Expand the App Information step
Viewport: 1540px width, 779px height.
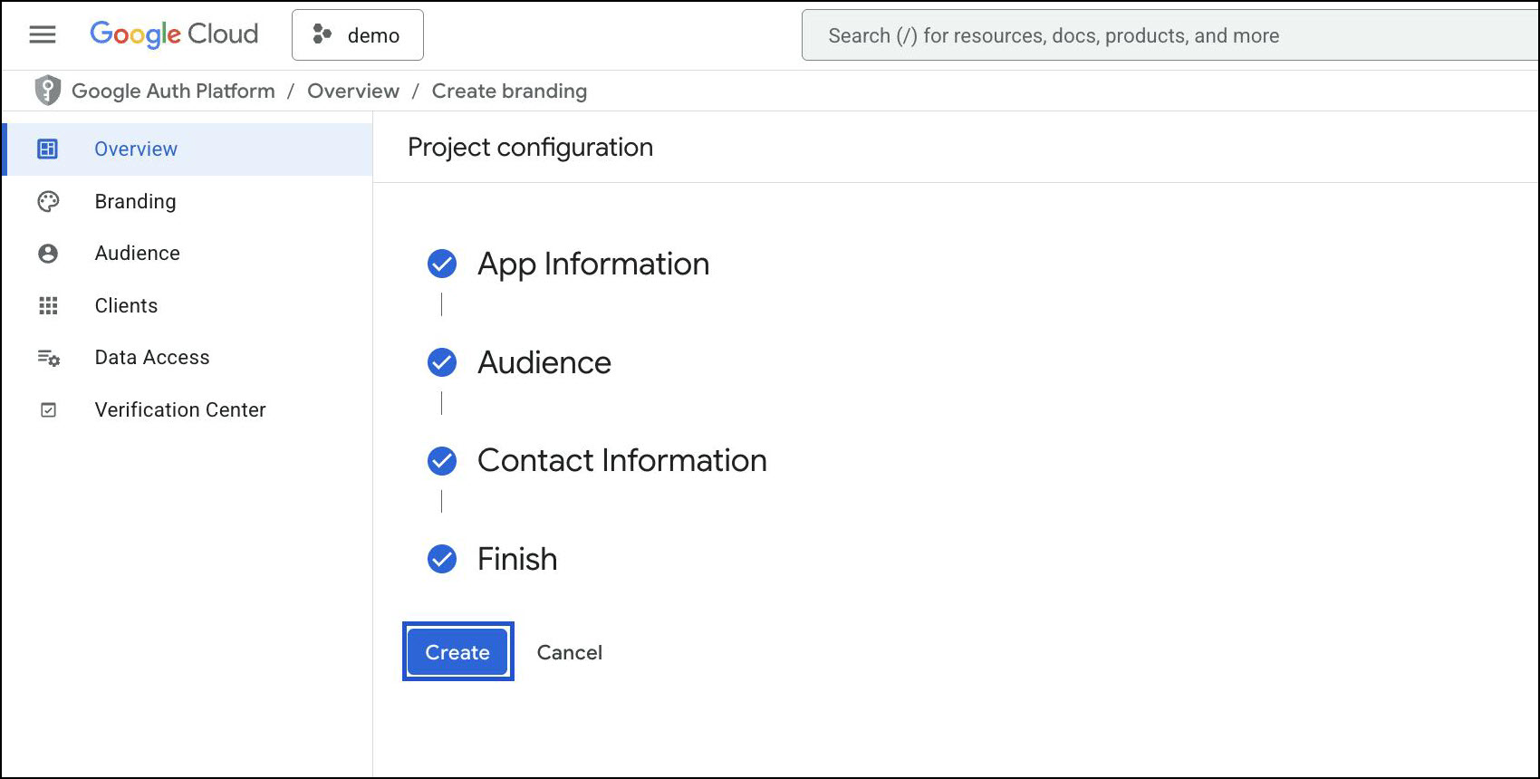pyautogui.click(x=592, y=264)
